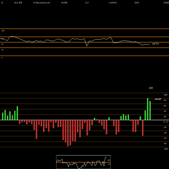Click the RSI value 40.91 label
Viewport: 169px width, 169px height.
[x=155, y=44]
